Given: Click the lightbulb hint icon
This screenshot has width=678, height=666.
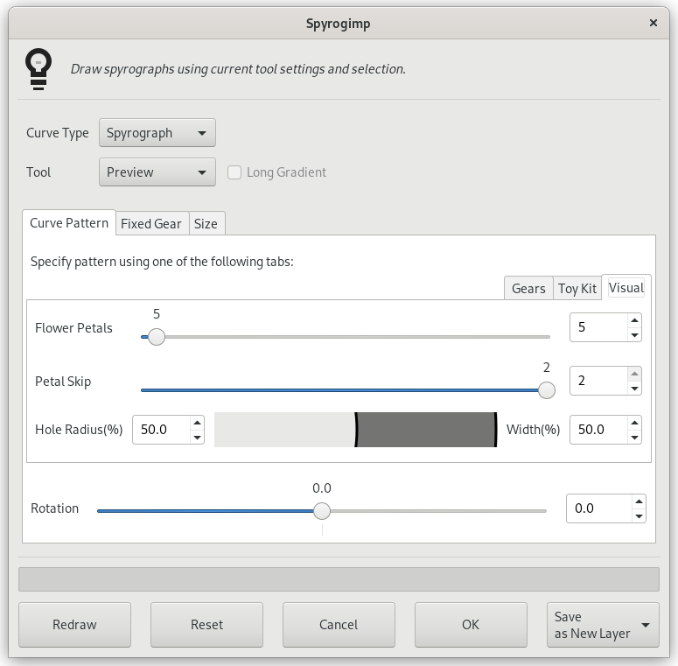Looking at the screenshot, I should coord(38,69).
